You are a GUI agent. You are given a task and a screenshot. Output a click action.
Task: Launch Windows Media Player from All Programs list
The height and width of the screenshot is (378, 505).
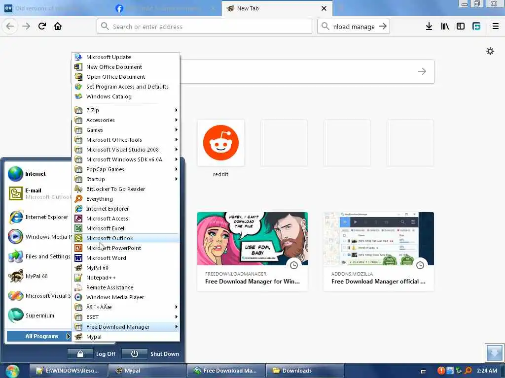click(126, 297)
